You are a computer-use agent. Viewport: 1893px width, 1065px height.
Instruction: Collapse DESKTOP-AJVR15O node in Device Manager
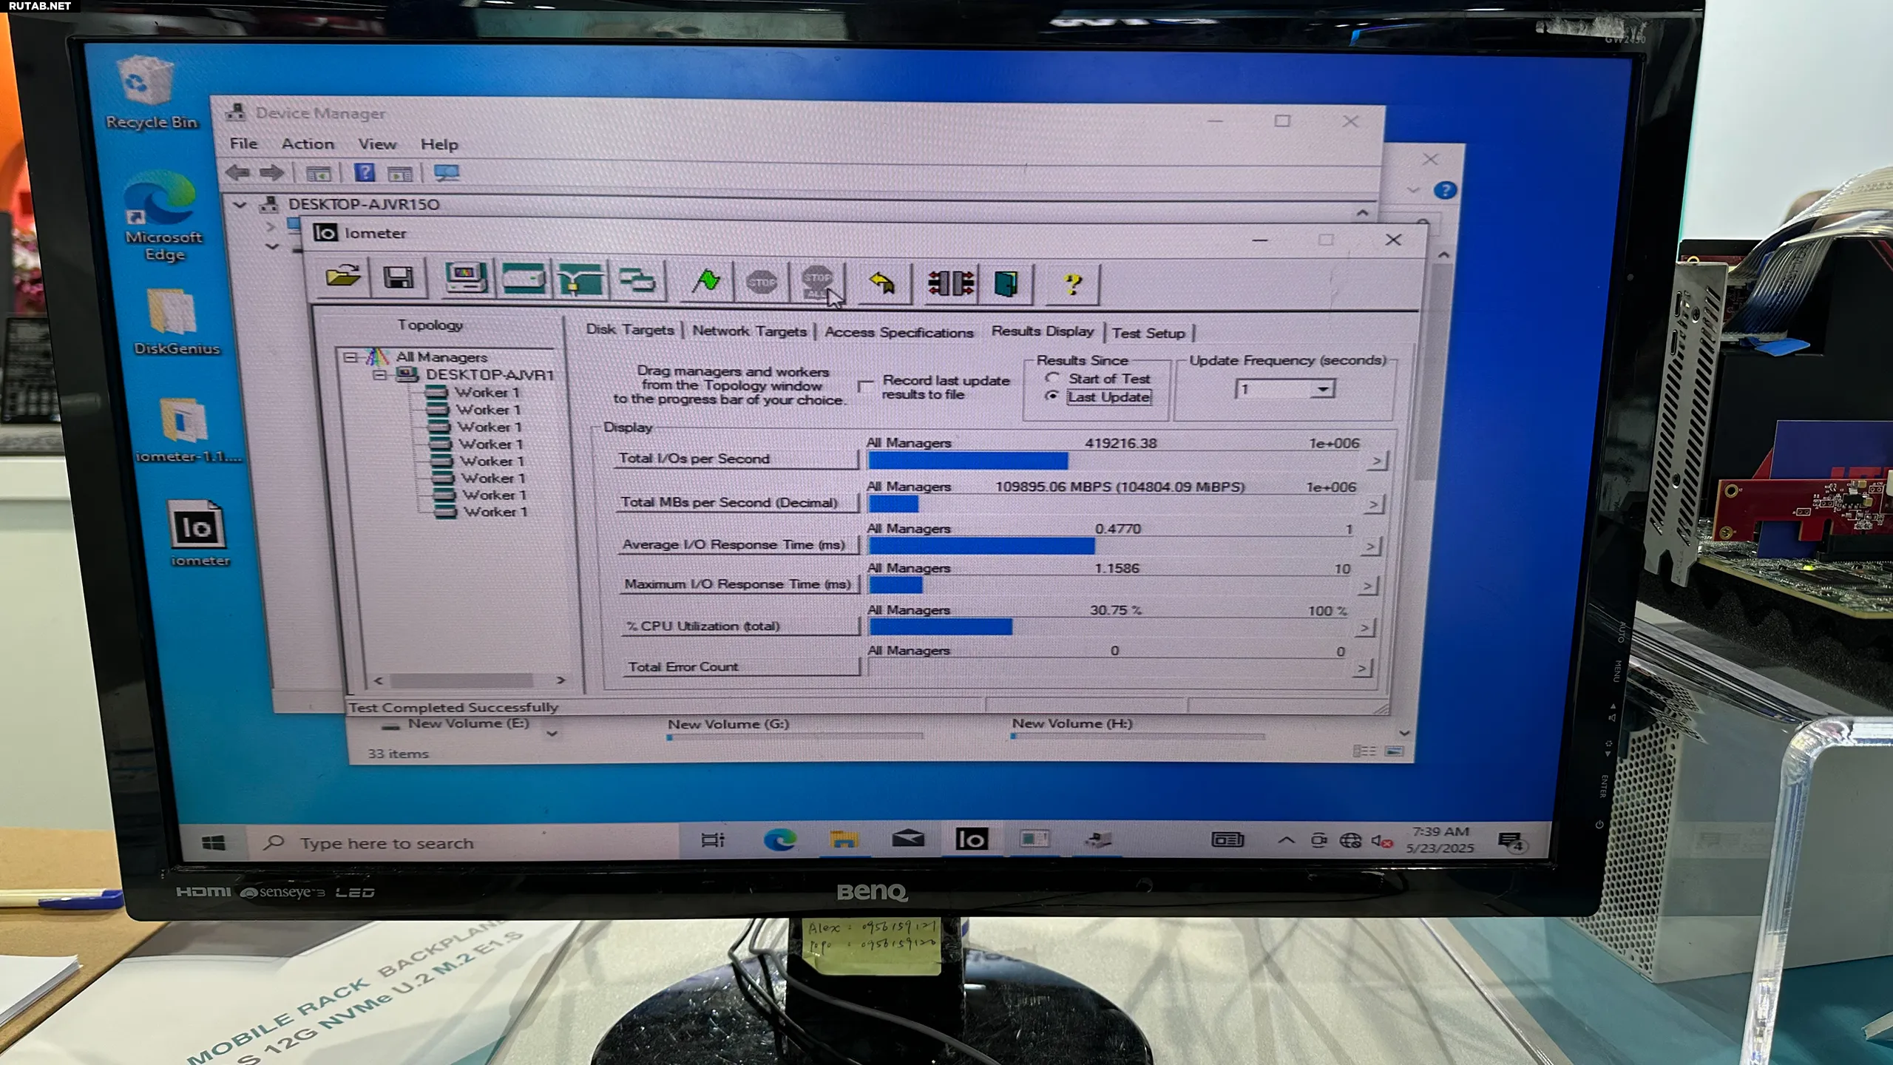(240, 204)
